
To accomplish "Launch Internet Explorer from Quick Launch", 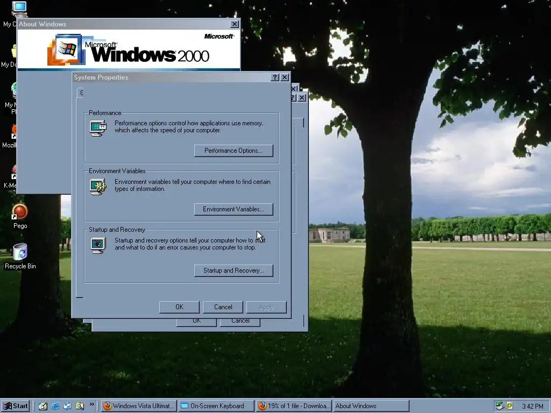I will pyautogui.click(x=55, y=406).
